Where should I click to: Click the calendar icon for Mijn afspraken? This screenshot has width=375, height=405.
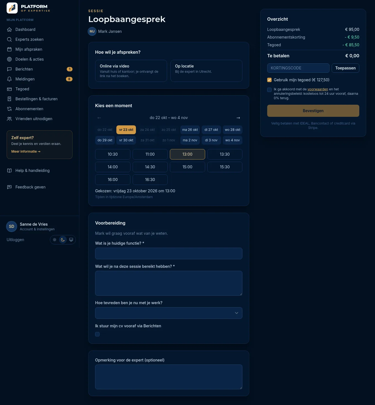click(9, 49)
